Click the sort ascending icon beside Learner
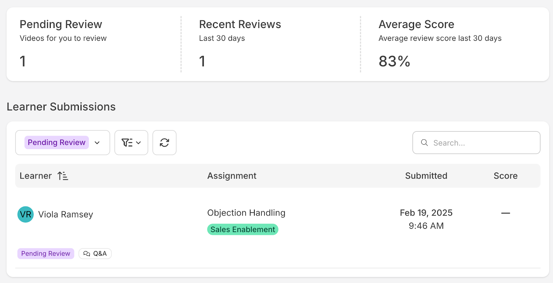Image resolution: width=553 pixels, height=283 pixels. [63, 176]
